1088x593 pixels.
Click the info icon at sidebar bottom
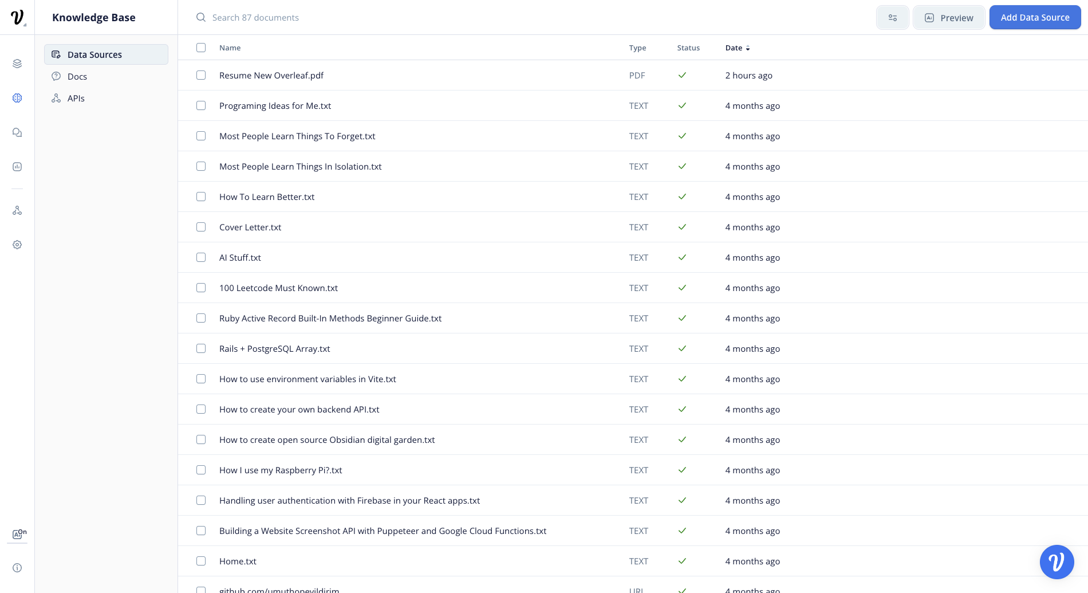pos(17,568)
